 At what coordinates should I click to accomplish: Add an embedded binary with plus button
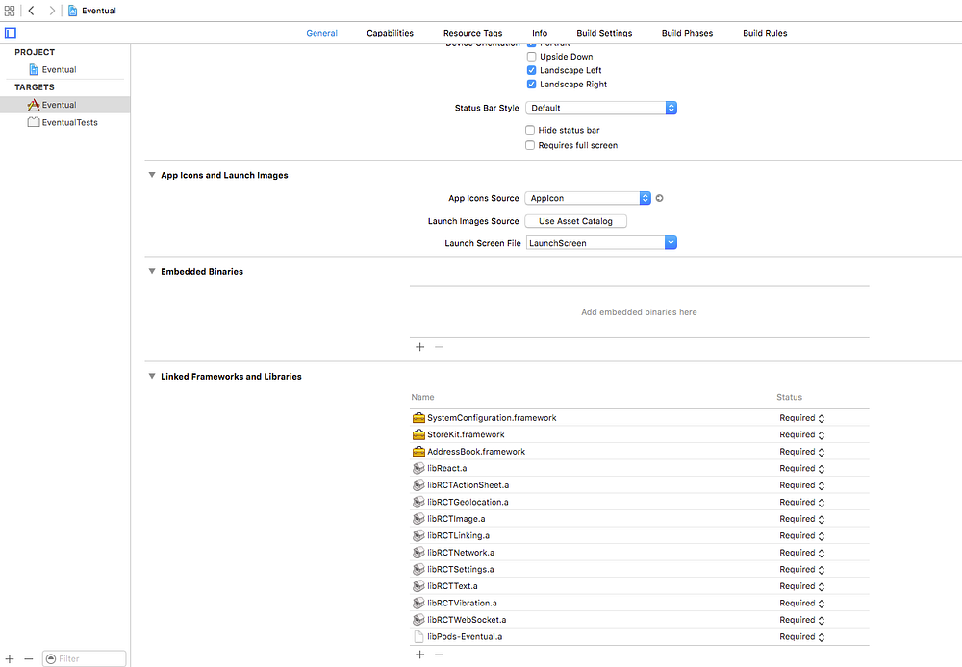coord(419,347)
